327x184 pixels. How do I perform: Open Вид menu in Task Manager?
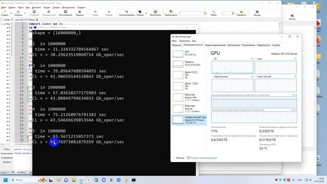tap(194, 41)
